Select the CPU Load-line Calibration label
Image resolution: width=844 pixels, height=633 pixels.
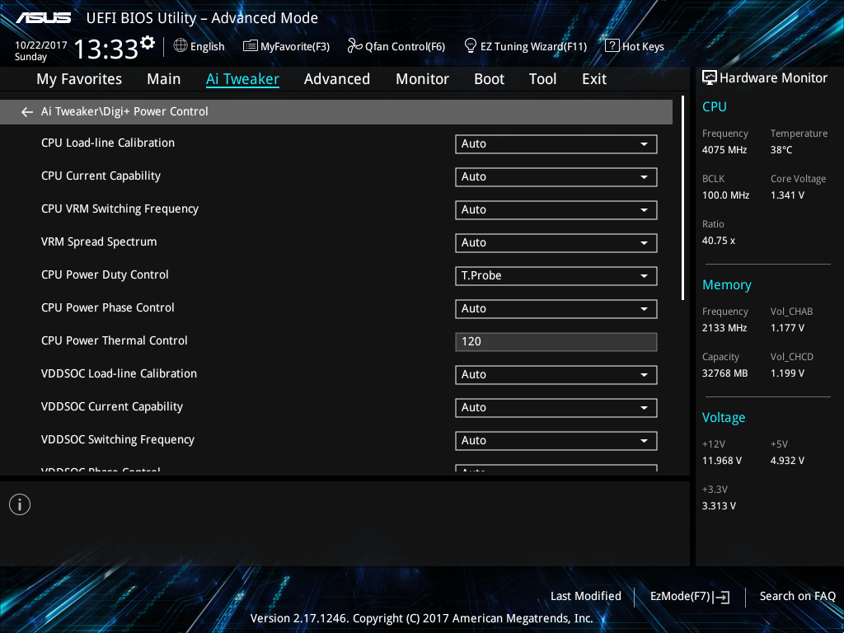coord(108,143)
